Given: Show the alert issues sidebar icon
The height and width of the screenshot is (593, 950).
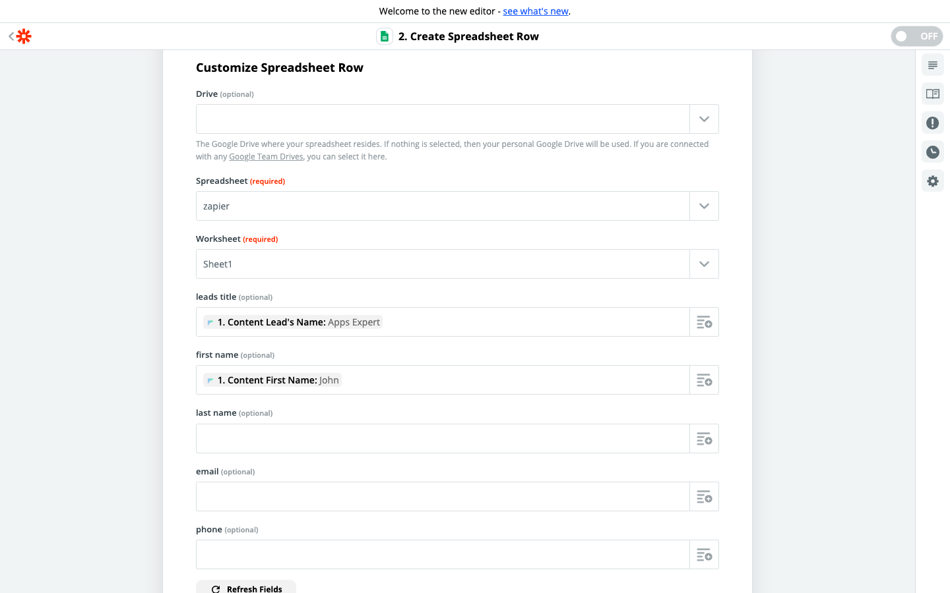Looking at the screenshot, I should [932, 123].
